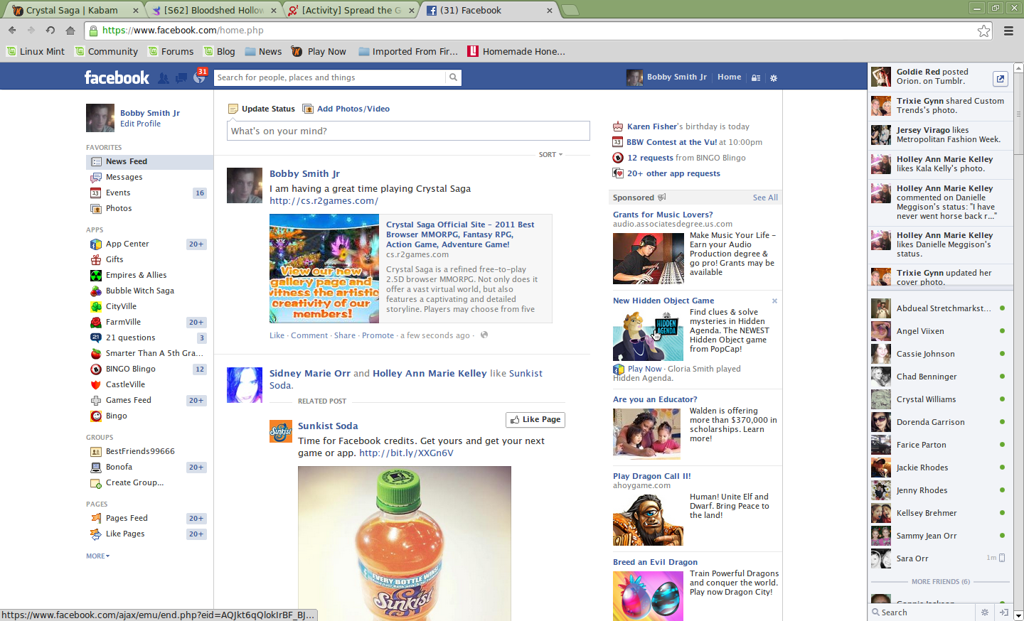Switch to the Crystal Saga | Kabam tab
This screenshot has width=1024, height=621.
73,10
